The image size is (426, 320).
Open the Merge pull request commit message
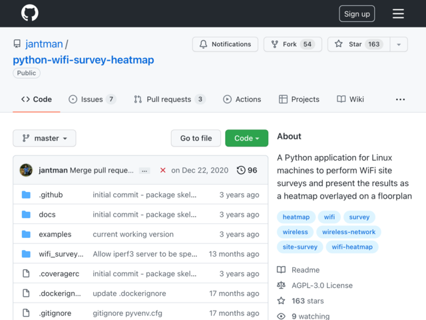[102, 171]
